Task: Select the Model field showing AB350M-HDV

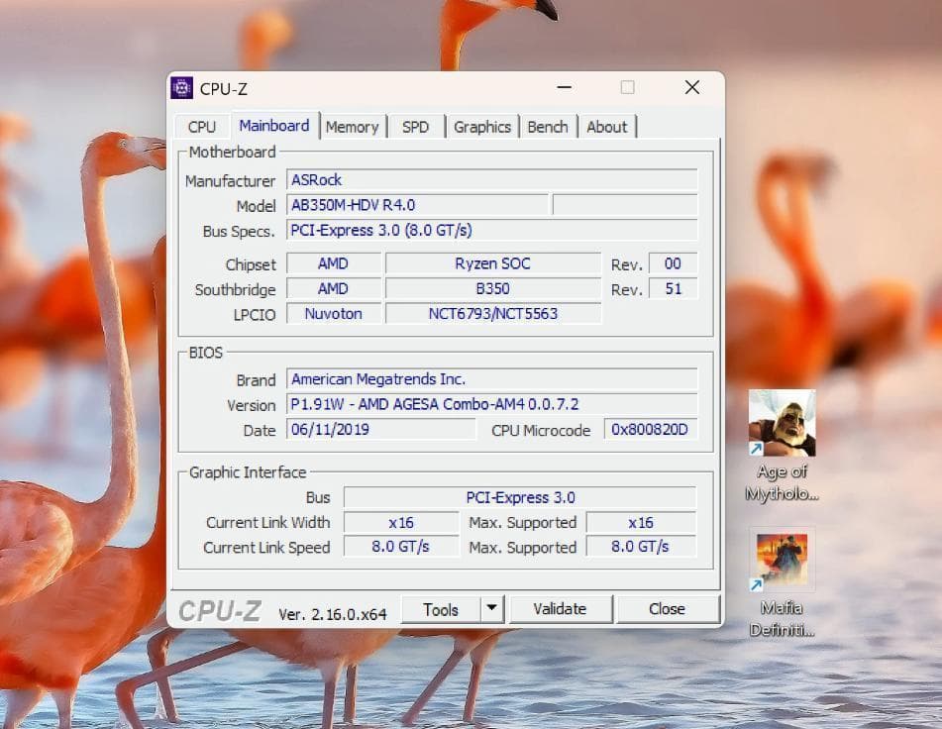Action: coord(417,205)
